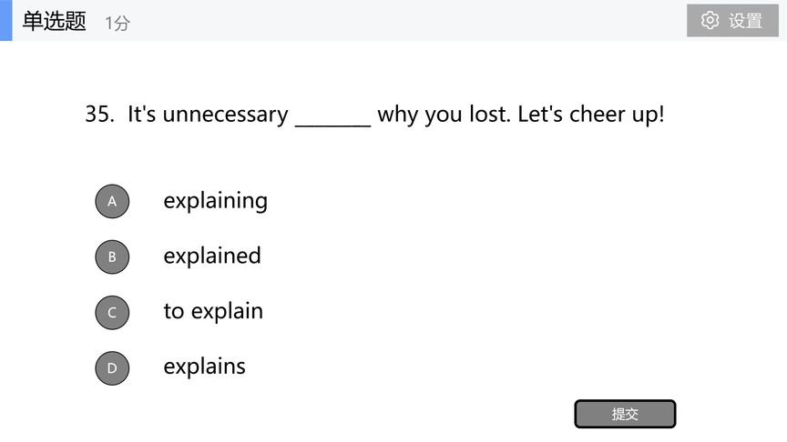Viewport: 787px width, 442px height.
Task: Click the 单选题 question type heading
Action: click(x=55, y=21)
